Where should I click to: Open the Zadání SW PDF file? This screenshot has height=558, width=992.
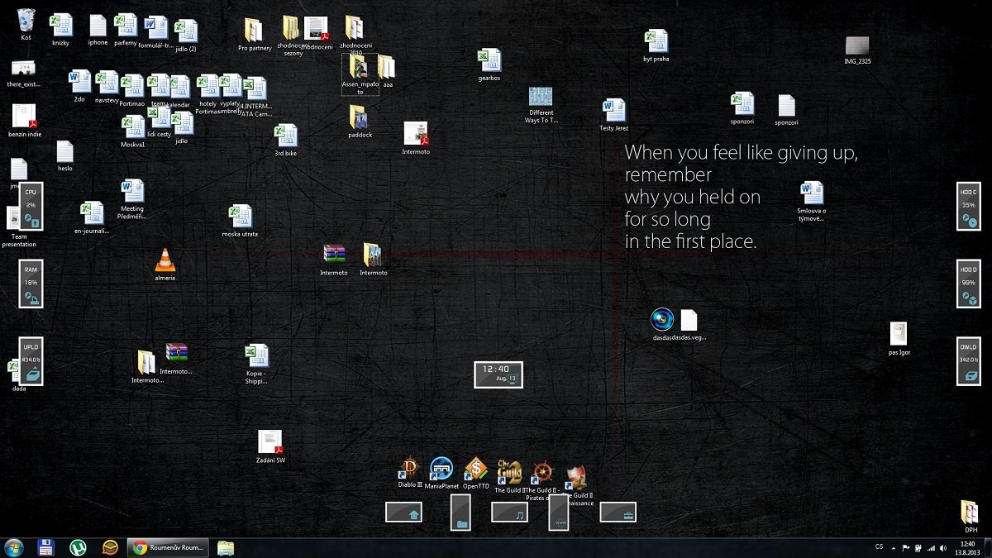coord(270,442)
